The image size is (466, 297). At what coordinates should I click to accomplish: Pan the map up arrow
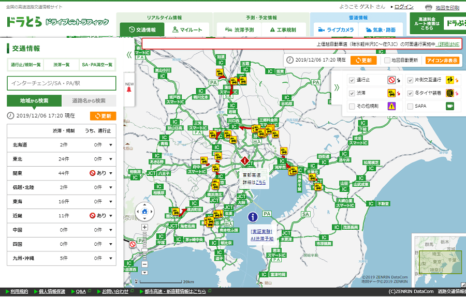click(x=145, y=205)
